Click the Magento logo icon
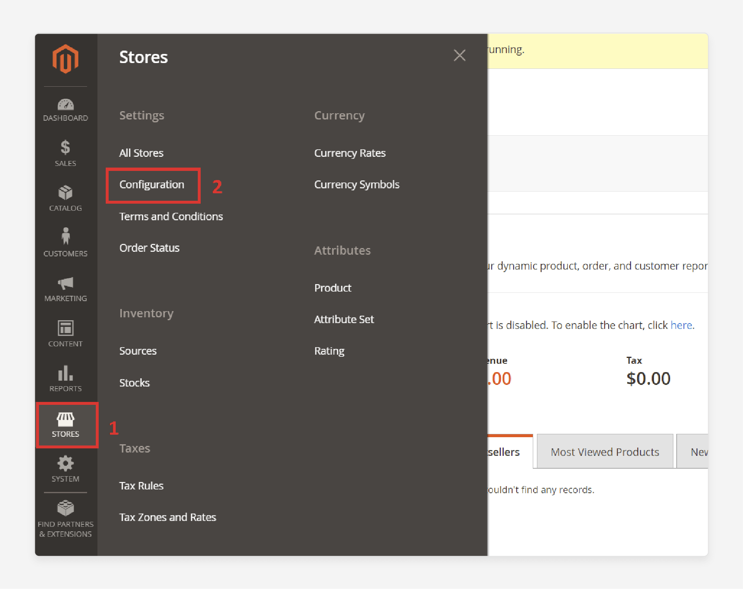This screenshot has width=743, height=589. click(66, 59)
